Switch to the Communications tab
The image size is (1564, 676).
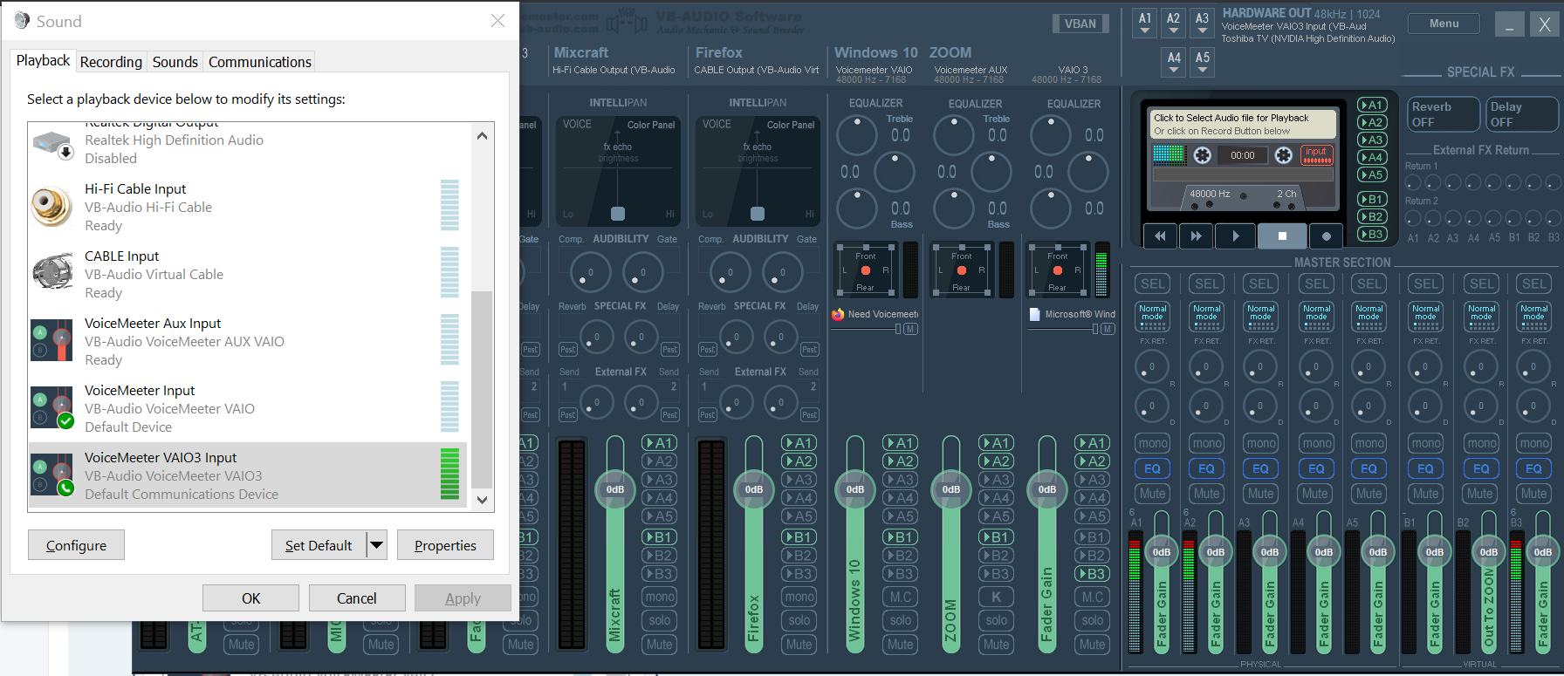click(x=260, y=62)
